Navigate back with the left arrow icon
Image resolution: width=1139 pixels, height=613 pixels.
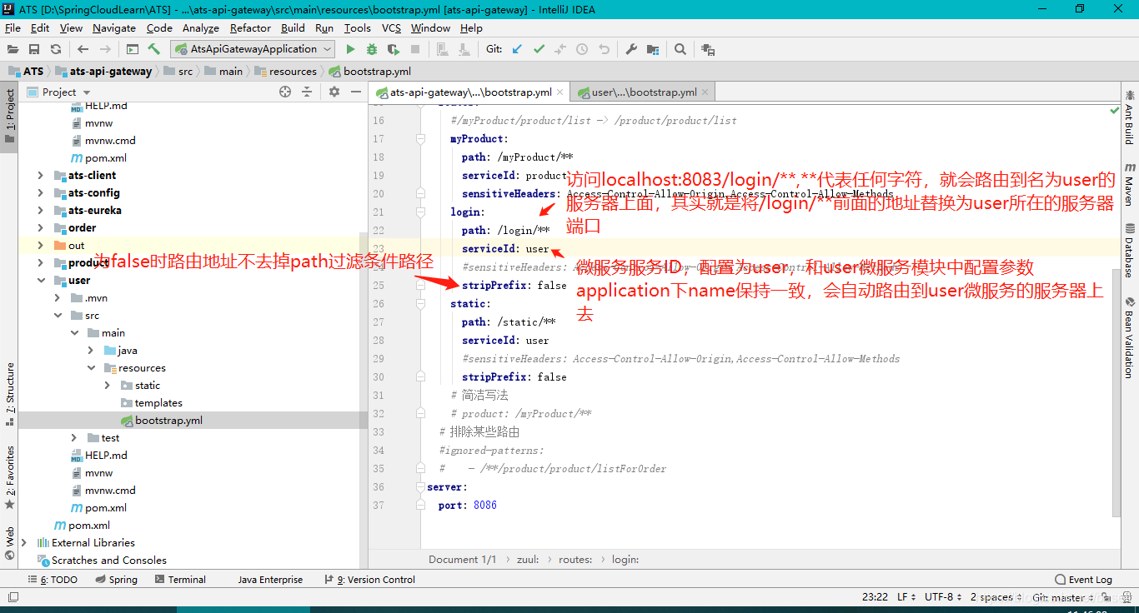[x=83, y=49]
